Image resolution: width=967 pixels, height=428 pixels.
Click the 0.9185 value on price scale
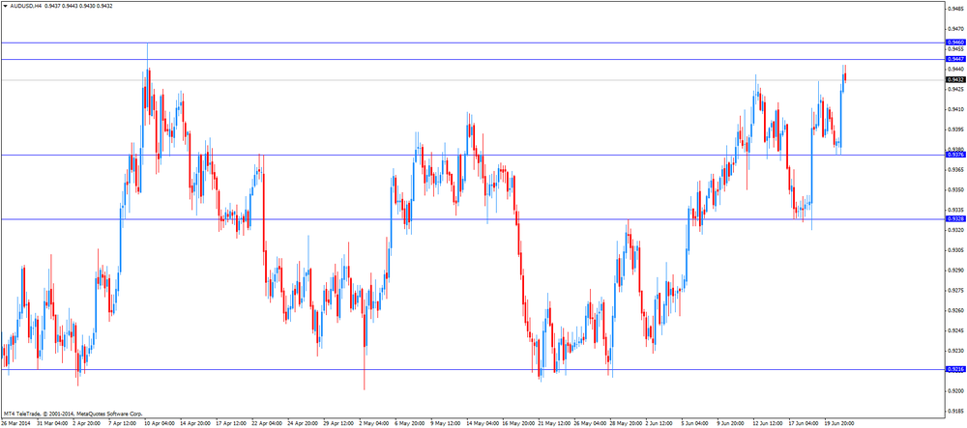pyautogui.click(x=956, y=411)
